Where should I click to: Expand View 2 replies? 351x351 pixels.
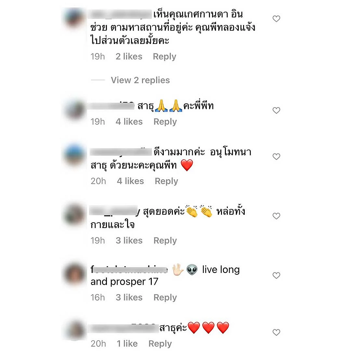point(140,80)
